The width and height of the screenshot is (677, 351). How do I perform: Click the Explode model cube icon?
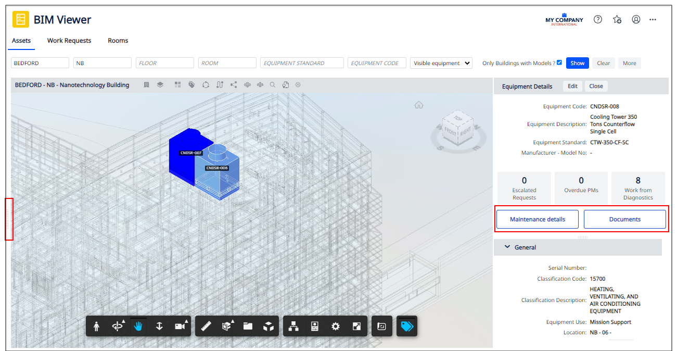click(x=269, y=326)
